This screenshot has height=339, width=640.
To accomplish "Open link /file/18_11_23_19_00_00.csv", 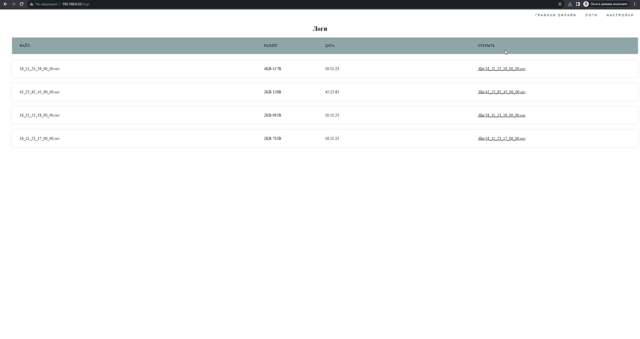I will tap(501, 69).
